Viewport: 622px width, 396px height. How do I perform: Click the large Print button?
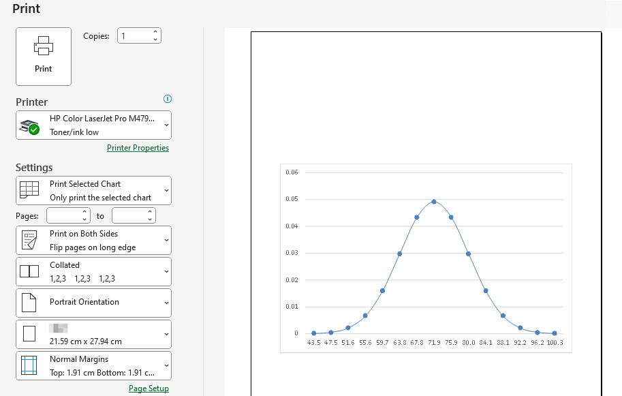tap(44, 57)
